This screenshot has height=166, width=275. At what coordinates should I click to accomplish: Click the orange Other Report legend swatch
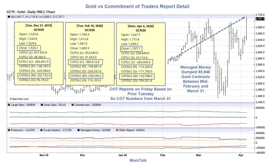(117, 130)
